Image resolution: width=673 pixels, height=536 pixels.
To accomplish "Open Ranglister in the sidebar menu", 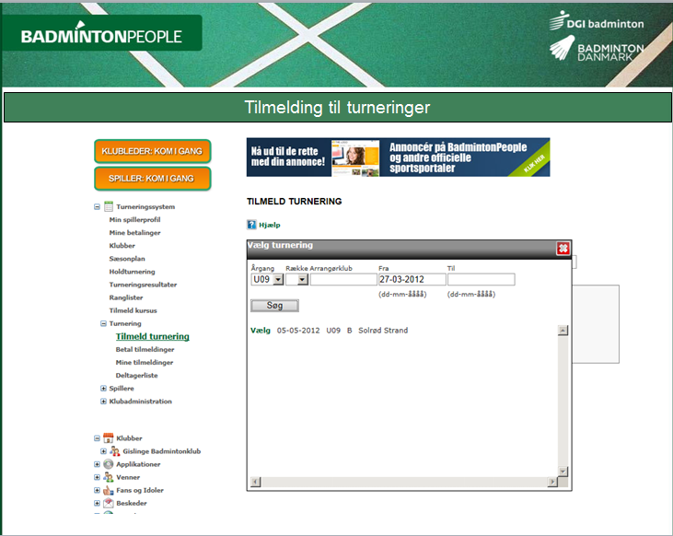I will tap(128, 297).
